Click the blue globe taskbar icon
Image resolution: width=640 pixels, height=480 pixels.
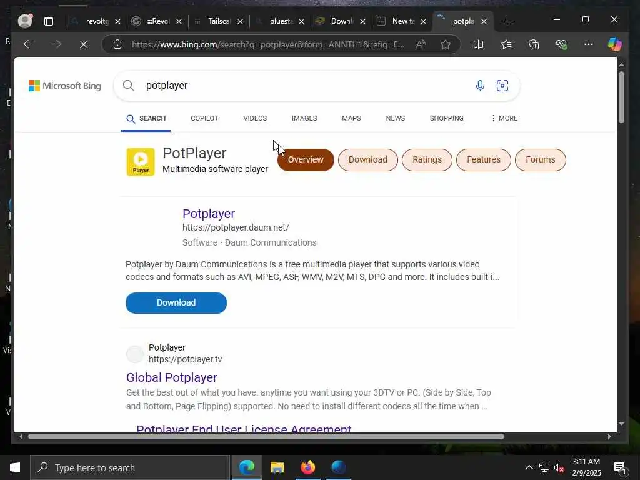point(339,467)
